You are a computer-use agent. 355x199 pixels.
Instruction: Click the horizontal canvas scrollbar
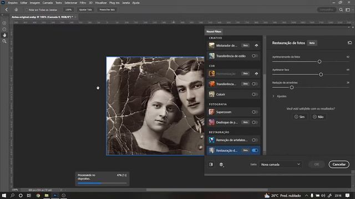(207, 190)
